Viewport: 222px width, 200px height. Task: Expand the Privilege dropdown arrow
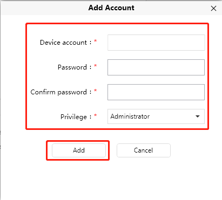[x=198, y=116]
